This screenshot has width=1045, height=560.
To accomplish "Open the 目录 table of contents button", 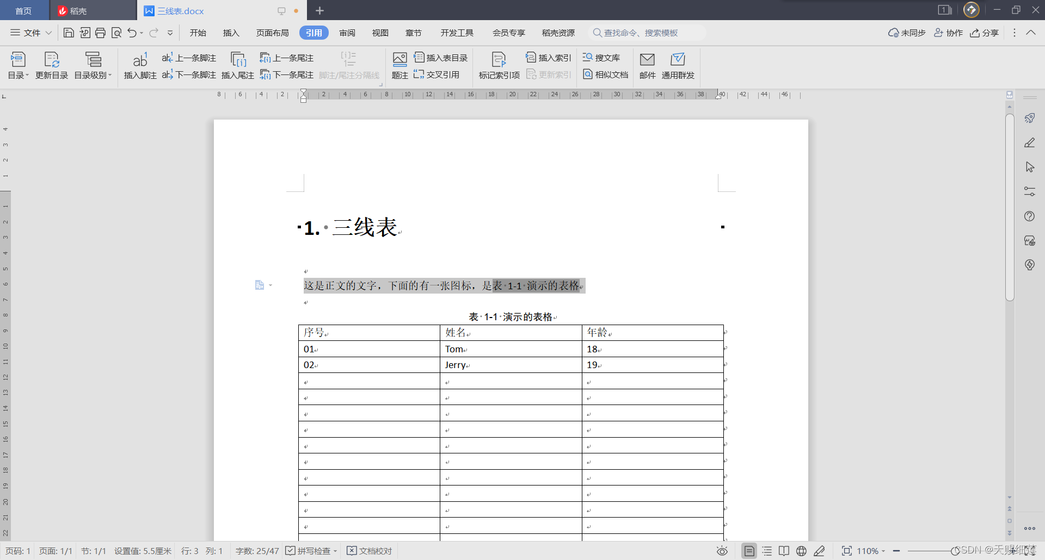I will tap(18, 66).
